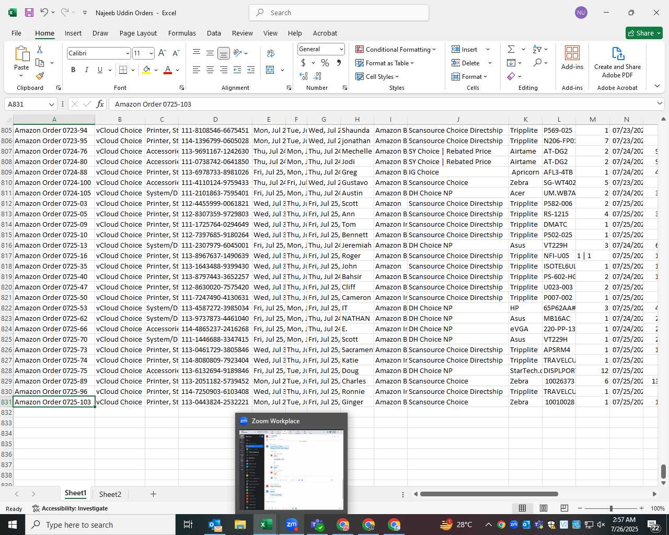Decrease font size with smaller A icon

[176, 53]
